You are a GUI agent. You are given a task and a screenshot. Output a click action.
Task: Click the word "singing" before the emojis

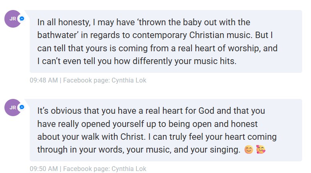(x=224, y=150)
